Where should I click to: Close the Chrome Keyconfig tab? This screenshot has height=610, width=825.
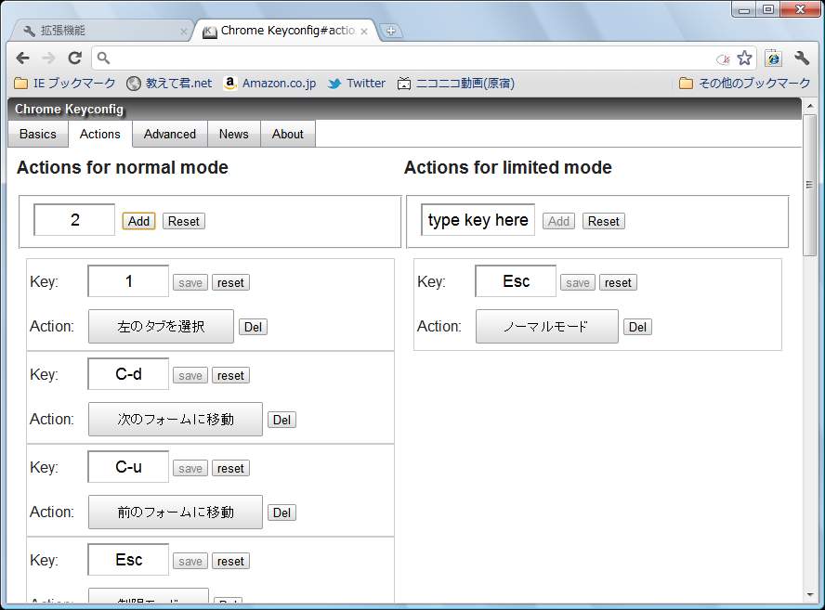[364, 32]
